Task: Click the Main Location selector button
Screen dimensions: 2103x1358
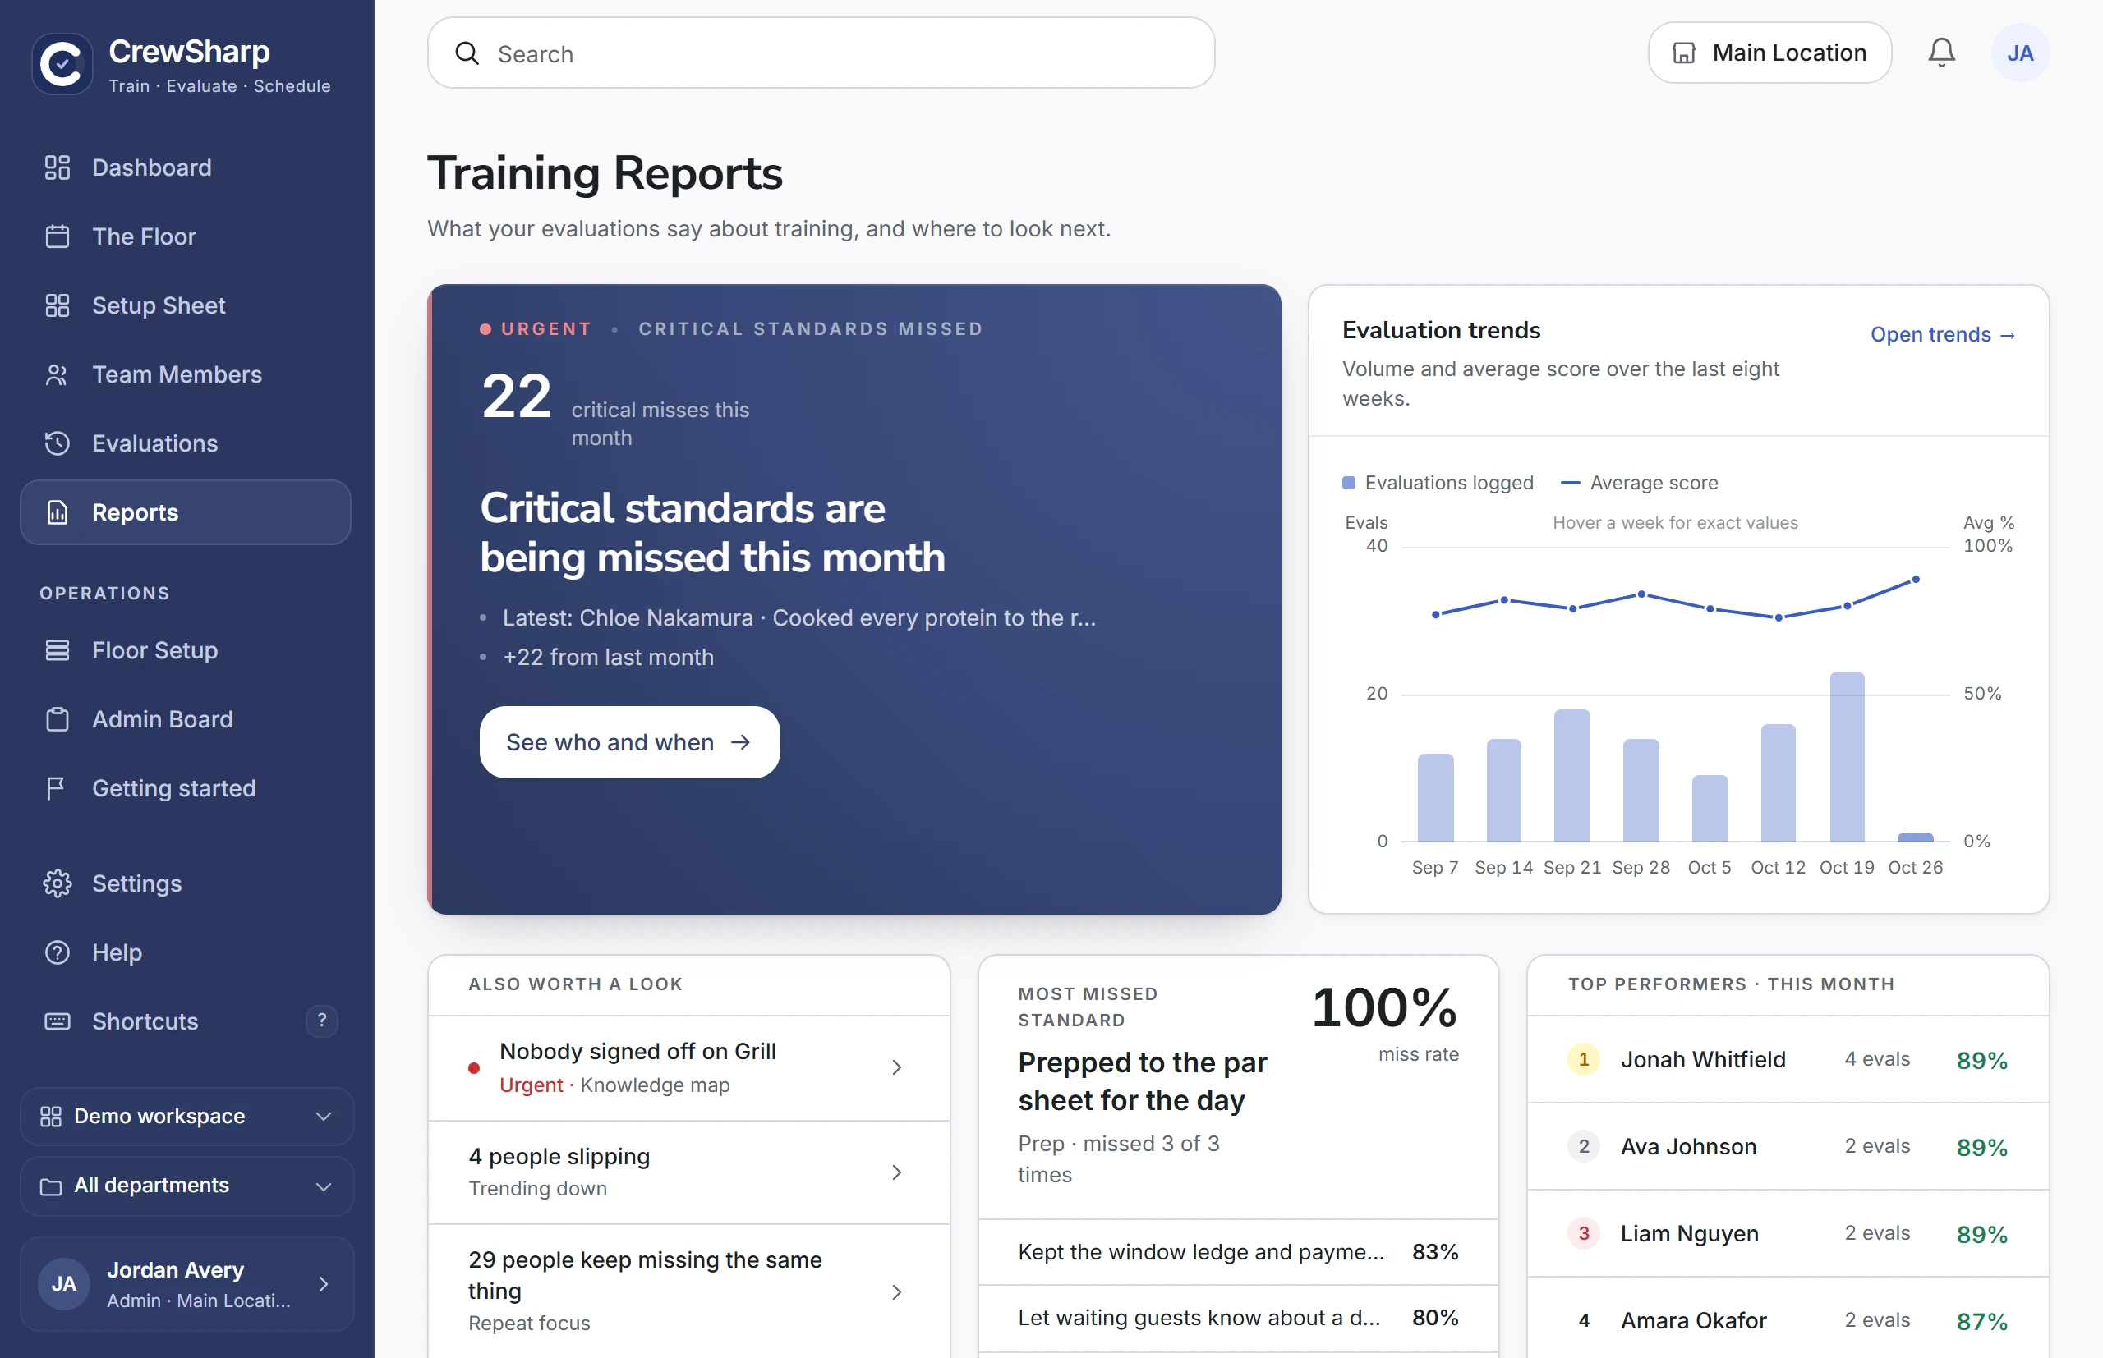Action: 1769,53
